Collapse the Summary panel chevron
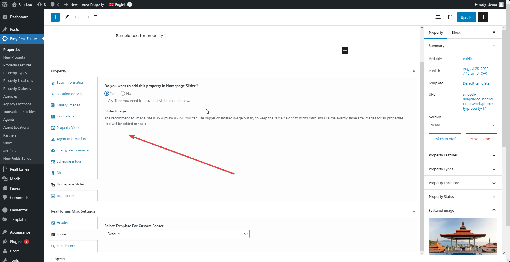 pos(494,46)
